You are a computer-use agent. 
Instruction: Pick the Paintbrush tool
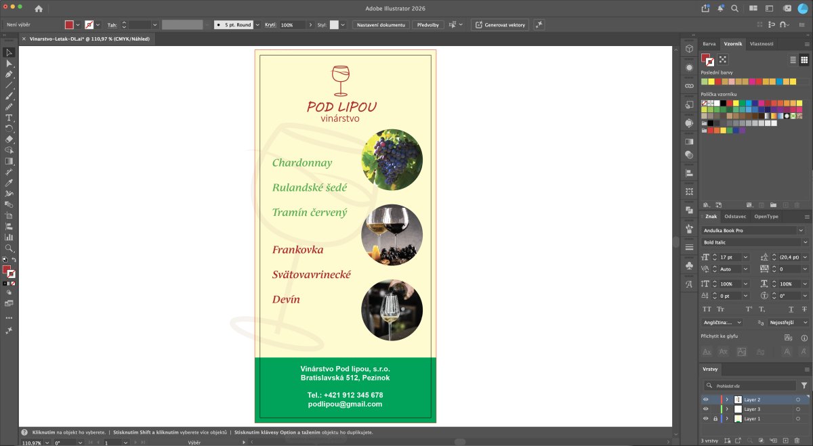click(9, 95)
